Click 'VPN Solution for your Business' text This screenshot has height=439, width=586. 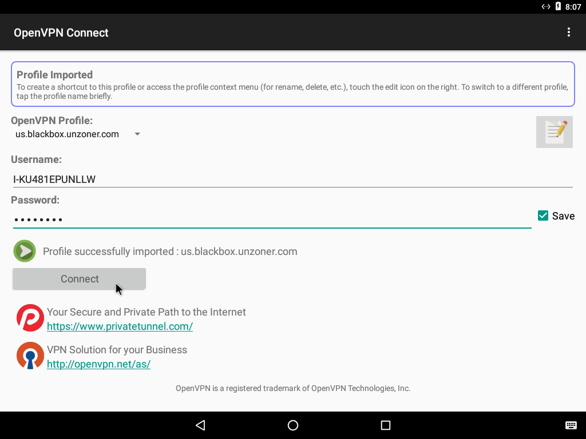(117, 350)
